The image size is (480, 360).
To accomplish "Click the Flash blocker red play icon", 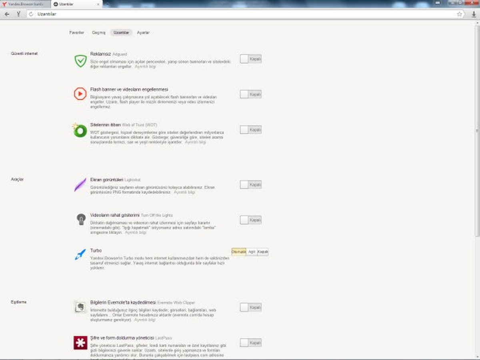I will (x=80, y=94).
